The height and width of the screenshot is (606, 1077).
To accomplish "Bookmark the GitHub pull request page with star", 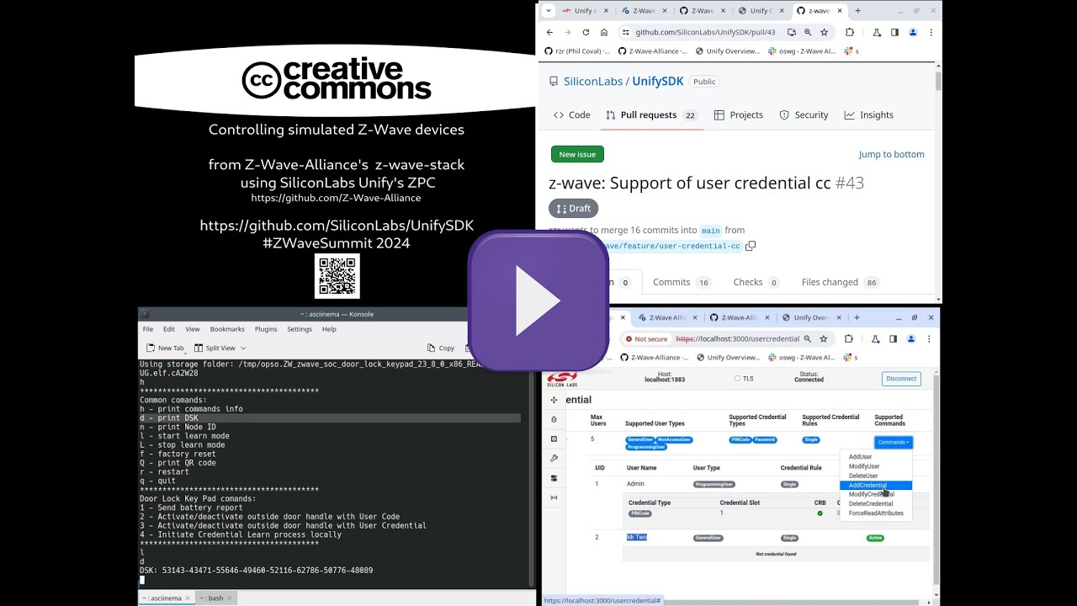I will coord(825,33).
